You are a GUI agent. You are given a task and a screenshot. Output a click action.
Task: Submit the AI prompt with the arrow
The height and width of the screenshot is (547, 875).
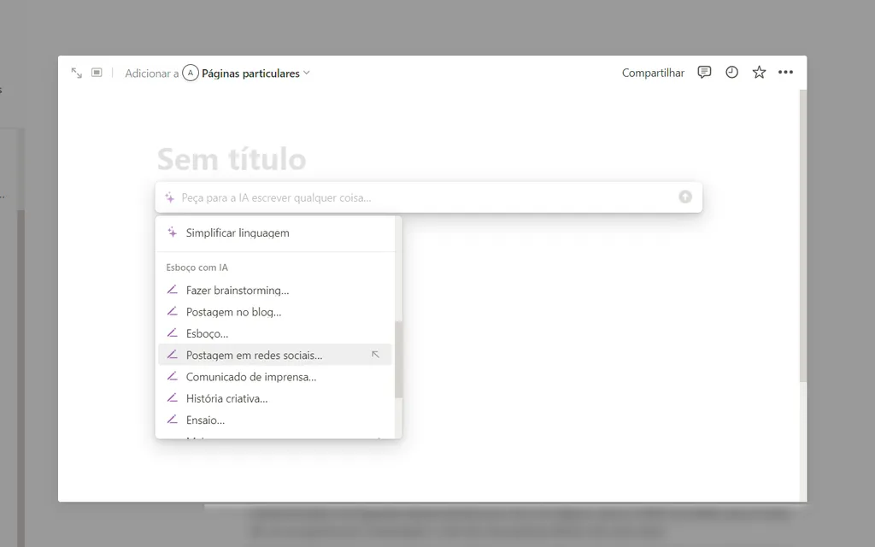click(x=684, y=197)
